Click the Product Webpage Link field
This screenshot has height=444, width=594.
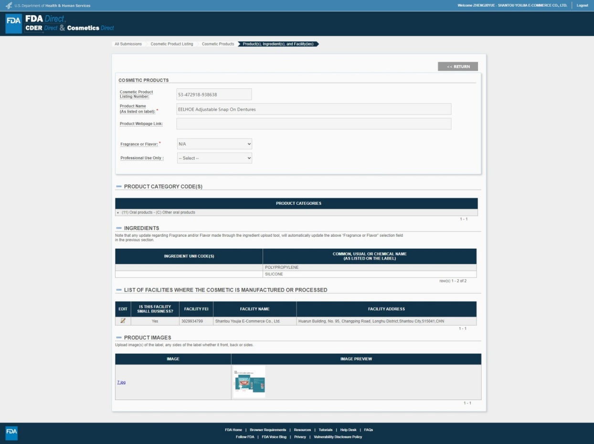click(x=313, y=124)
